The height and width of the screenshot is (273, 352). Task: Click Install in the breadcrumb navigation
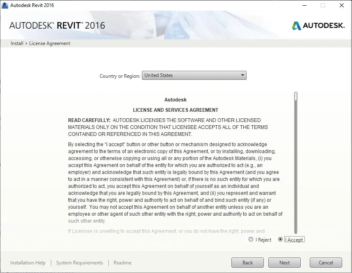pos(17,43)
